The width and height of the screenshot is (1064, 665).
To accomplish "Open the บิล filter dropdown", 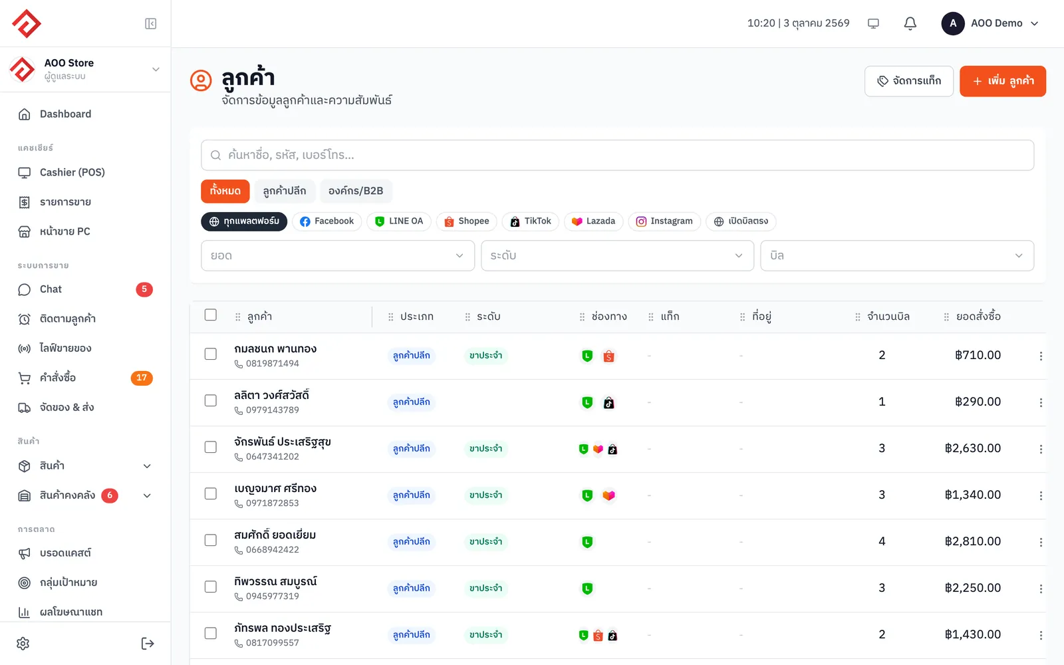I will 897,256.
